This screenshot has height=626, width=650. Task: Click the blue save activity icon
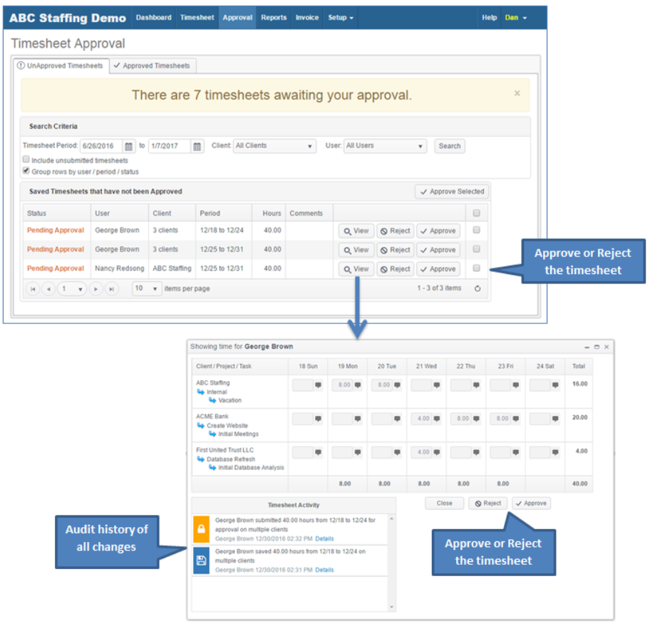201,560
